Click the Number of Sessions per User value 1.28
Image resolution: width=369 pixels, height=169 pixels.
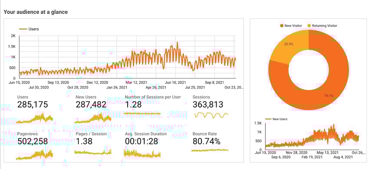click(133, 104)
